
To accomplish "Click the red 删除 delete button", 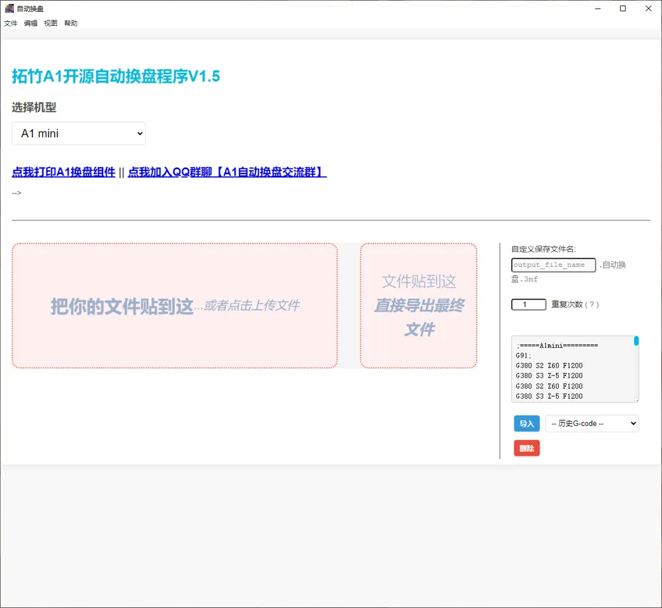I will pyautogui.click(x=526, y=448).
